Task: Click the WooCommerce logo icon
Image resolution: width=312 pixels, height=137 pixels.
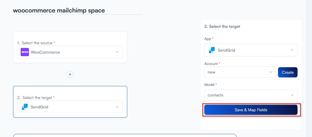Action: tap(25, 52)
